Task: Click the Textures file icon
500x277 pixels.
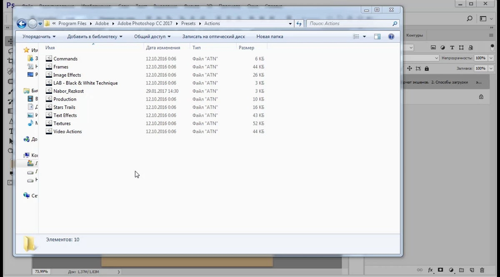Action: (49, 123)
